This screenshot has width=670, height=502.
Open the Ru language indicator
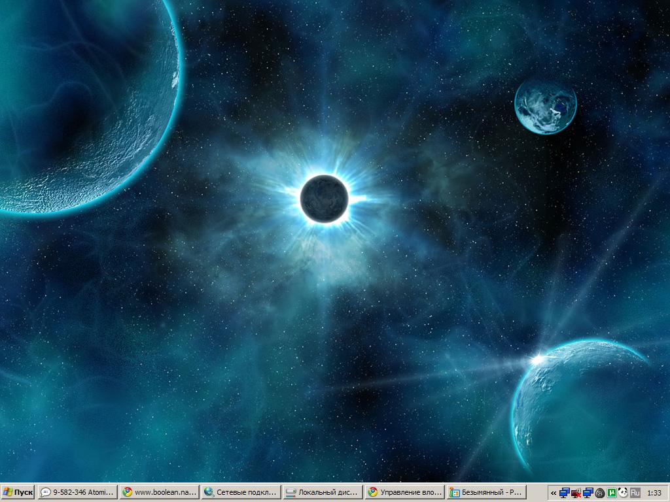point(635,493)
